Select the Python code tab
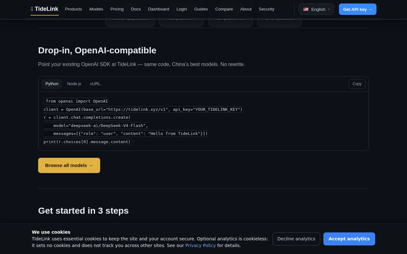Screen dimensions: 407x254 [x=52, y=84]
